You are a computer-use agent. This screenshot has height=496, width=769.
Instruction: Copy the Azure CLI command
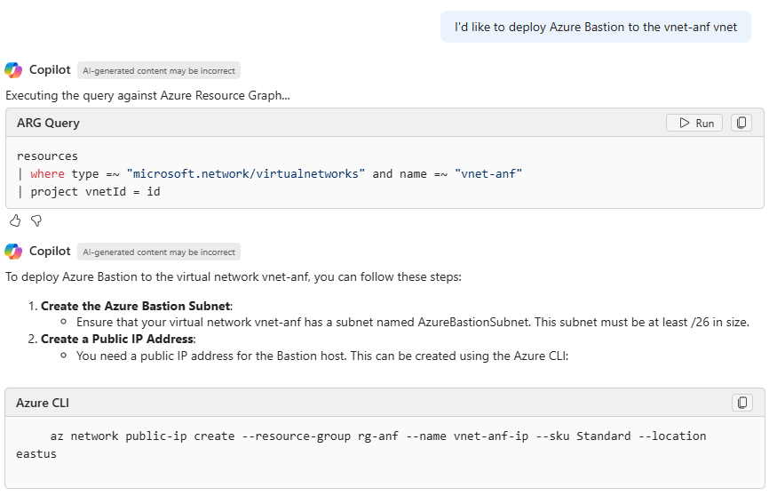click(x=741, y=403)
